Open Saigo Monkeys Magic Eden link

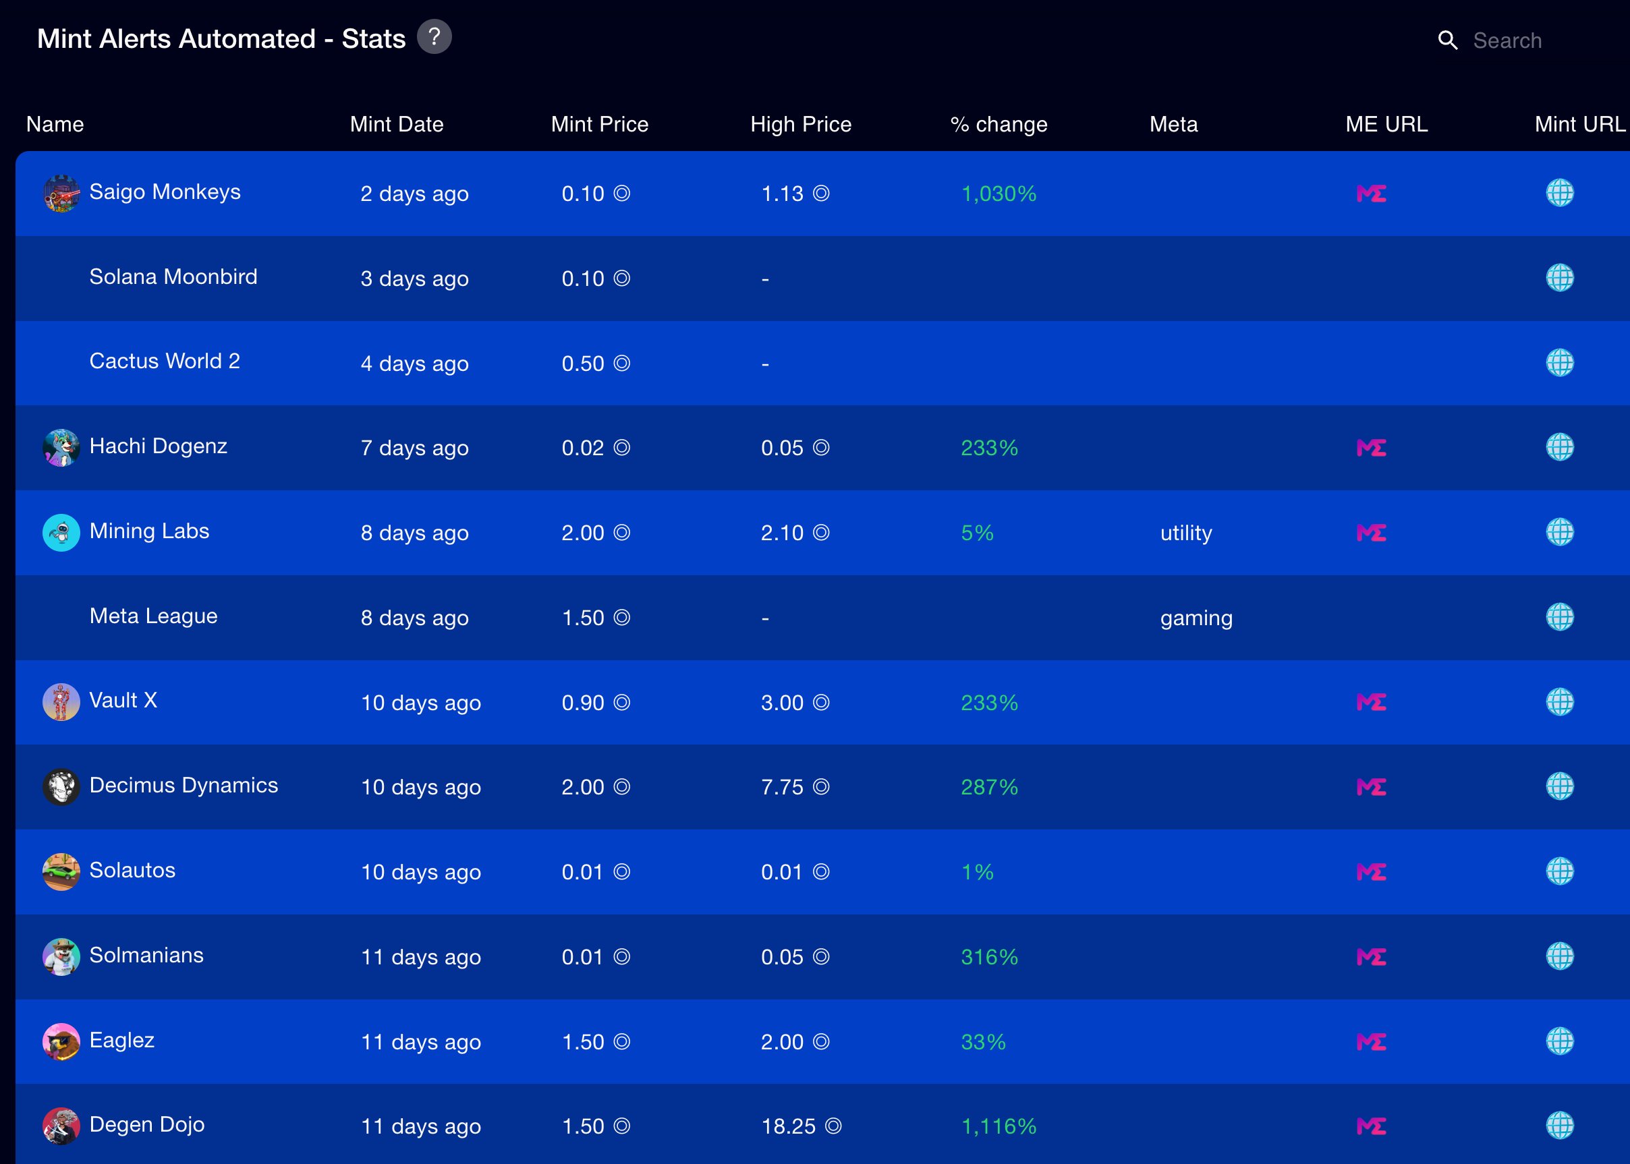pos(1370,194)
